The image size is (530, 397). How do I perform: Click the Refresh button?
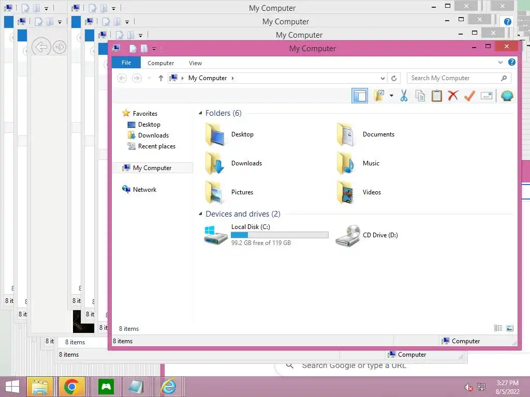[394, 79]
